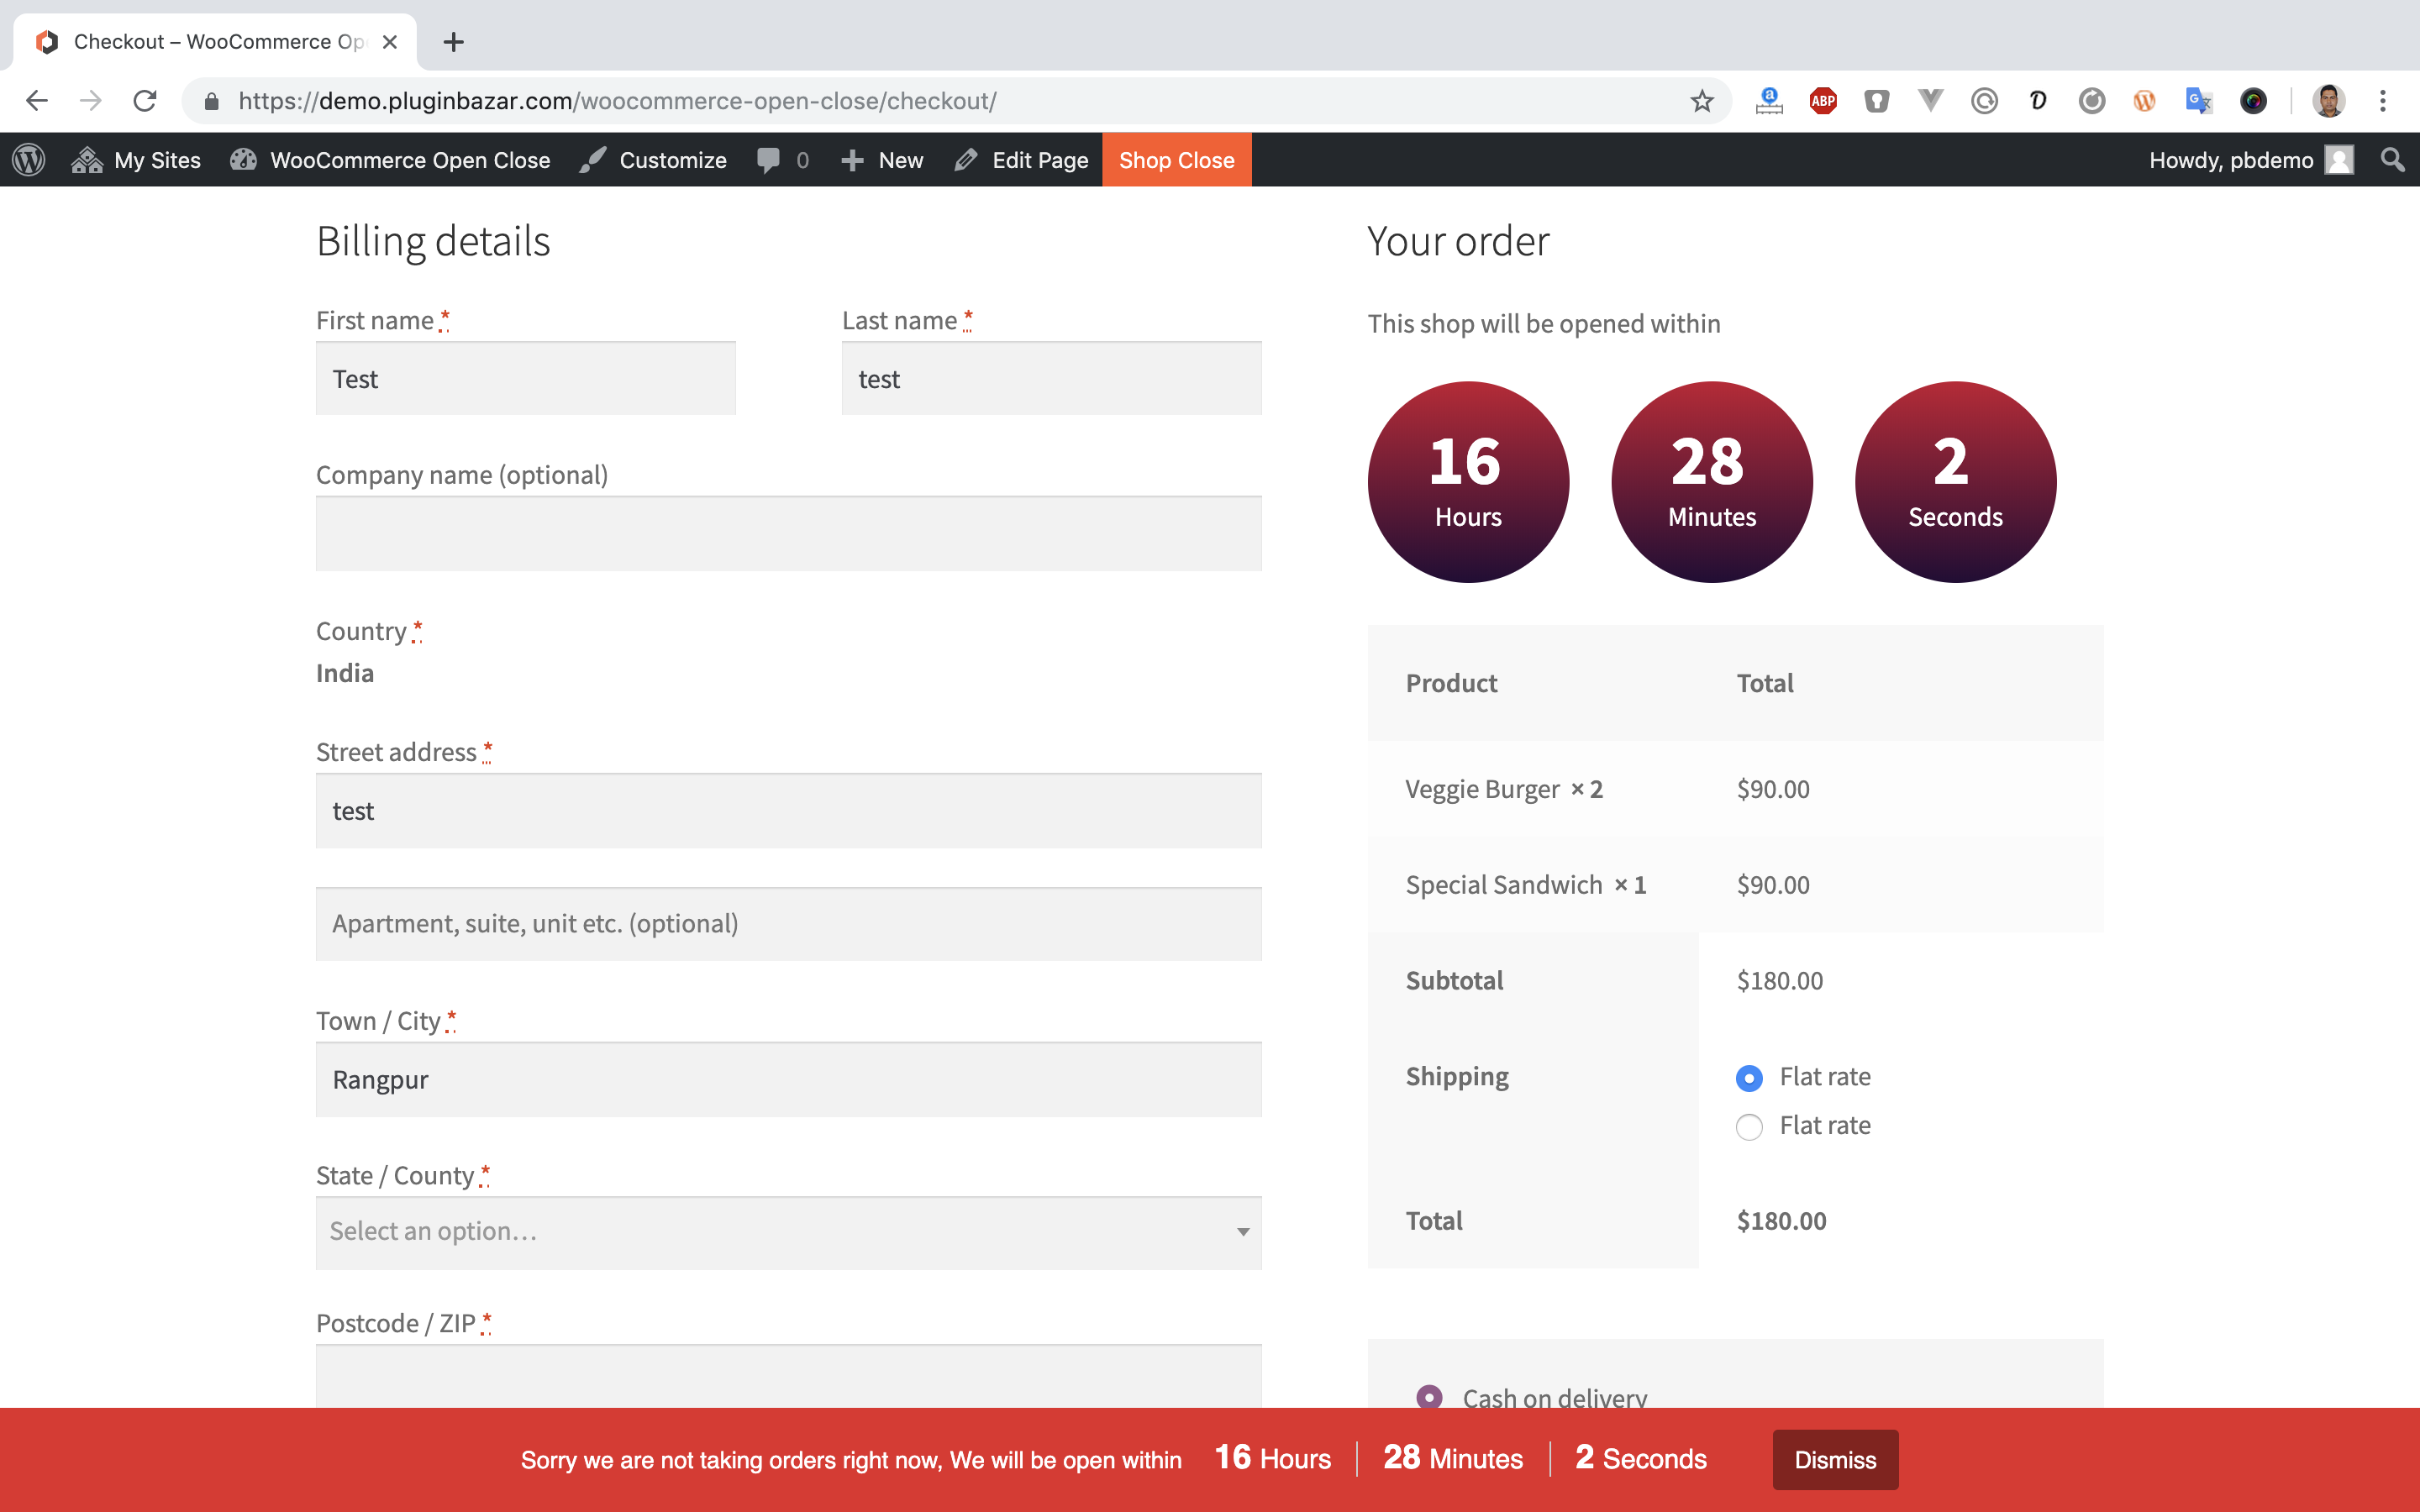The height and width of the screenshot is (1512, 2420).
Task: Click the Google Translate extension icon
Action: click(x=2198, y=101)
